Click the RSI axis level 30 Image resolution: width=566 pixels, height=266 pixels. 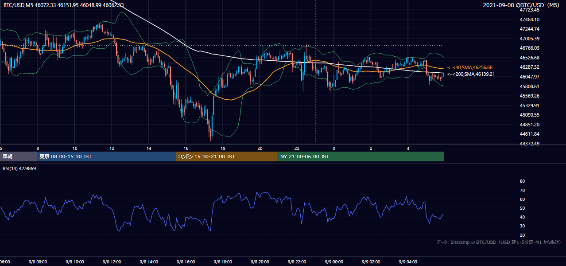pyautogui.click(x=522, y=226)
